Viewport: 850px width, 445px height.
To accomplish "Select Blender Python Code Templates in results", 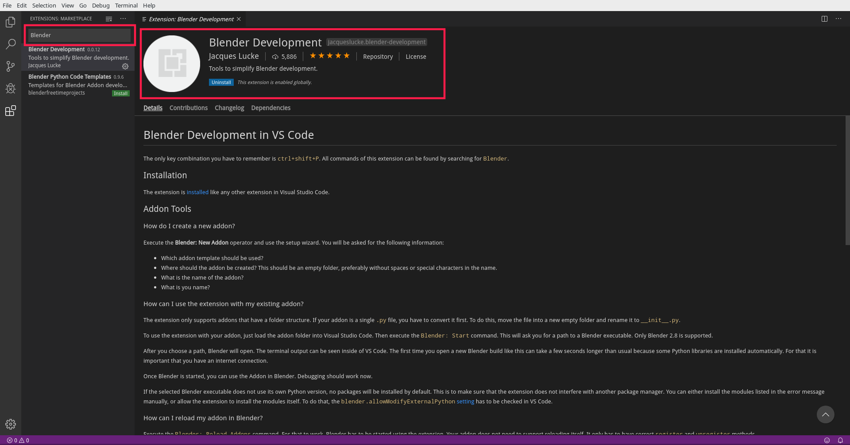I will click(78, 84).
